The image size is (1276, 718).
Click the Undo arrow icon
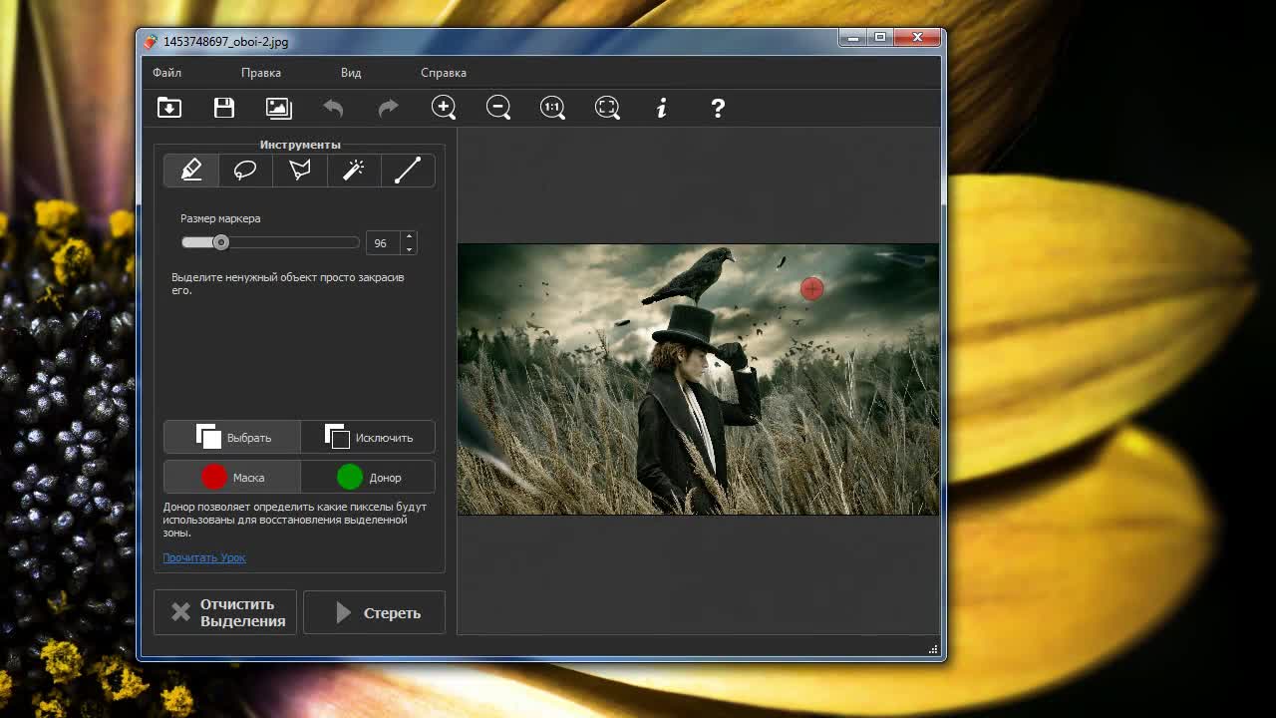click(x=333, y=108)
